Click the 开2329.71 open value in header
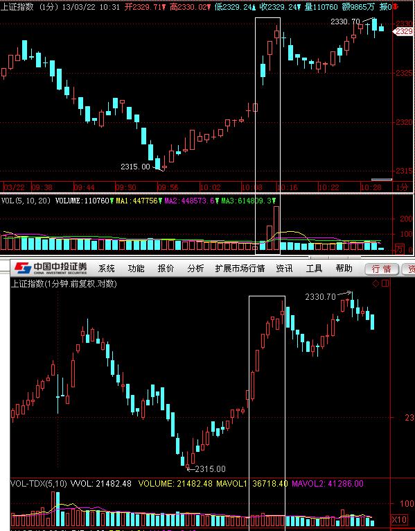Image resolution: width=415 pixels, height=531 pixels. pos(143,7)
